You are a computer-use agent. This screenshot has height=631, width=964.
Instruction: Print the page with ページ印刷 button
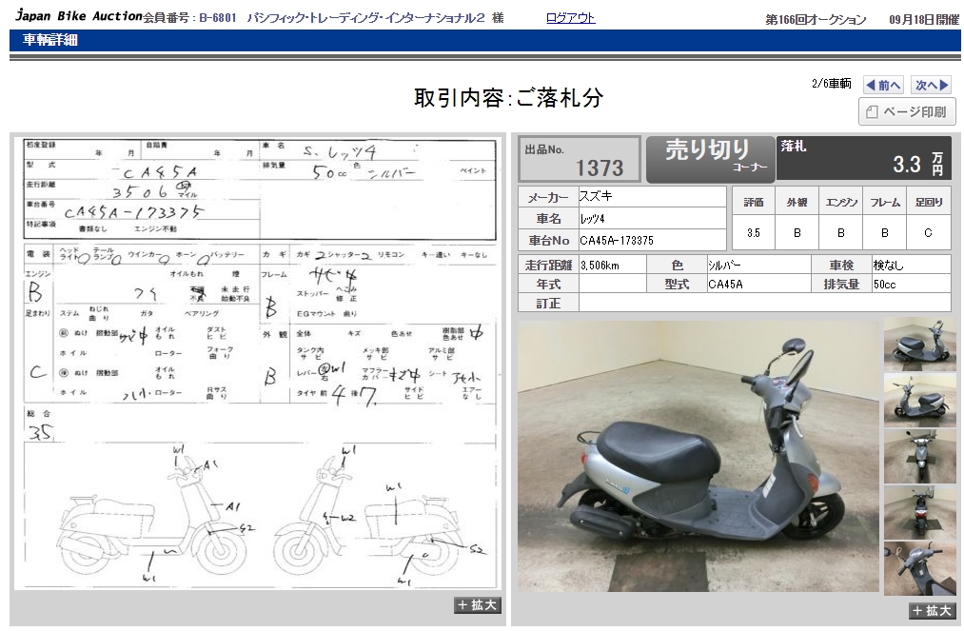[x=907, y=112]
